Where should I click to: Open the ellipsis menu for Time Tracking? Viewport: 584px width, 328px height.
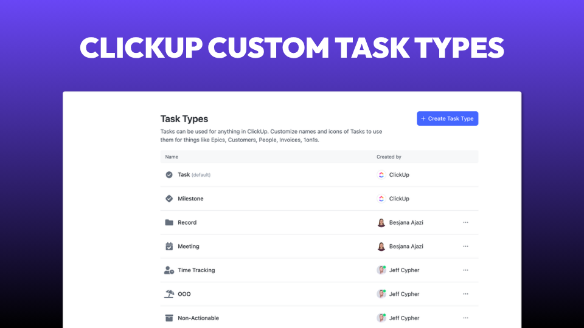(465, 270)
